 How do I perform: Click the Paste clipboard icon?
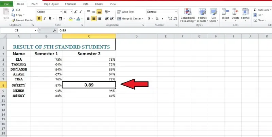click(x=6, y=12)
